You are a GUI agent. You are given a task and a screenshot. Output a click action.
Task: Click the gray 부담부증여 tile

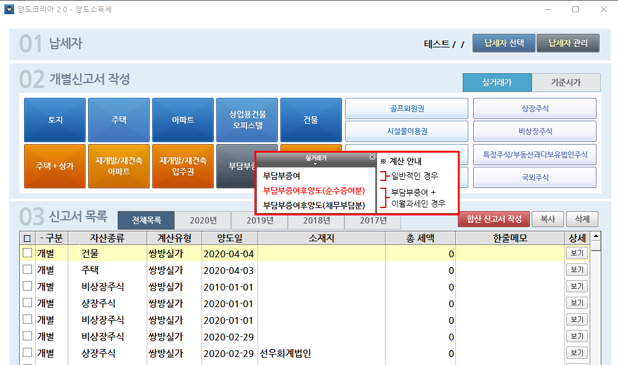(x=236, y=166)
